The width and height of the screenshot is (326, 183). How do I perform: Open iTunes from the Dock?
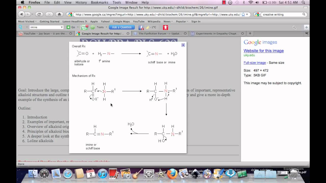pos(103,174)
